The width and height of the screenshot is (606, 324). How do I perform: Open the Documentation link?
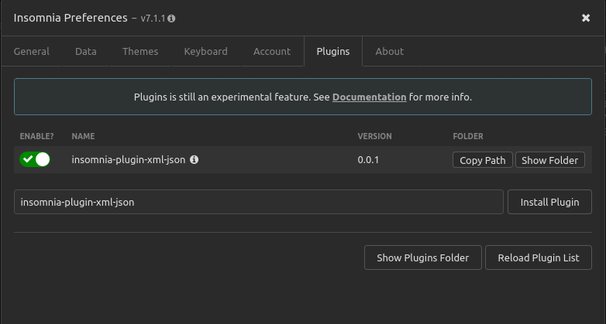coord(369,97)
